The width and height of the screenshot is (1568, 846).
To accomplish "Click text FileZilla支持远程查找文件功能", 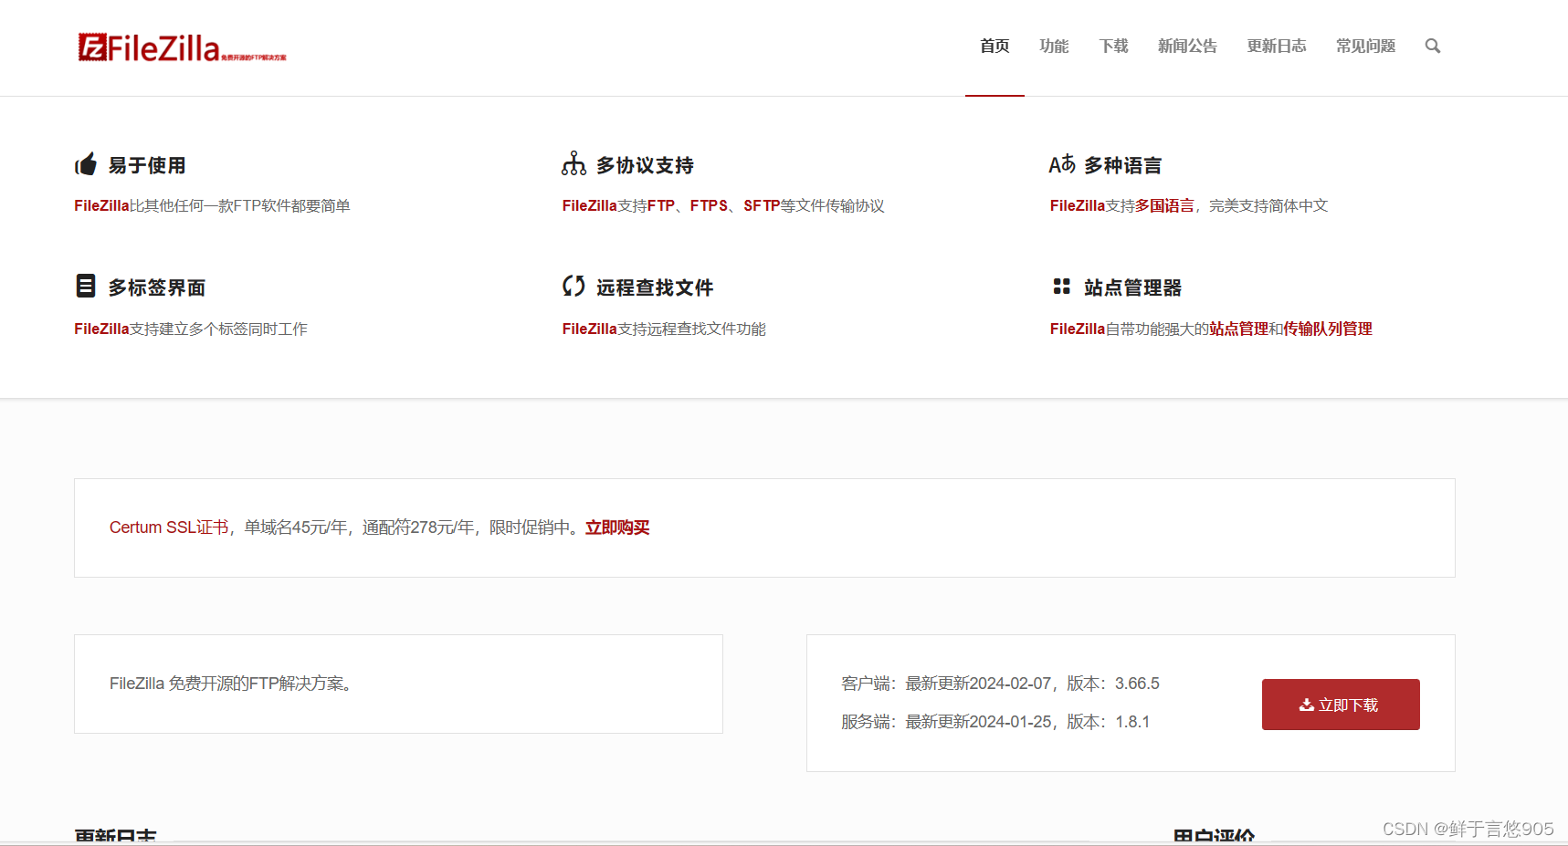I will 664,329.
